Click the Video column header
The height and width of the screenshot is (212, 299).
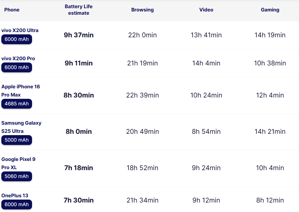coord(206,10)
